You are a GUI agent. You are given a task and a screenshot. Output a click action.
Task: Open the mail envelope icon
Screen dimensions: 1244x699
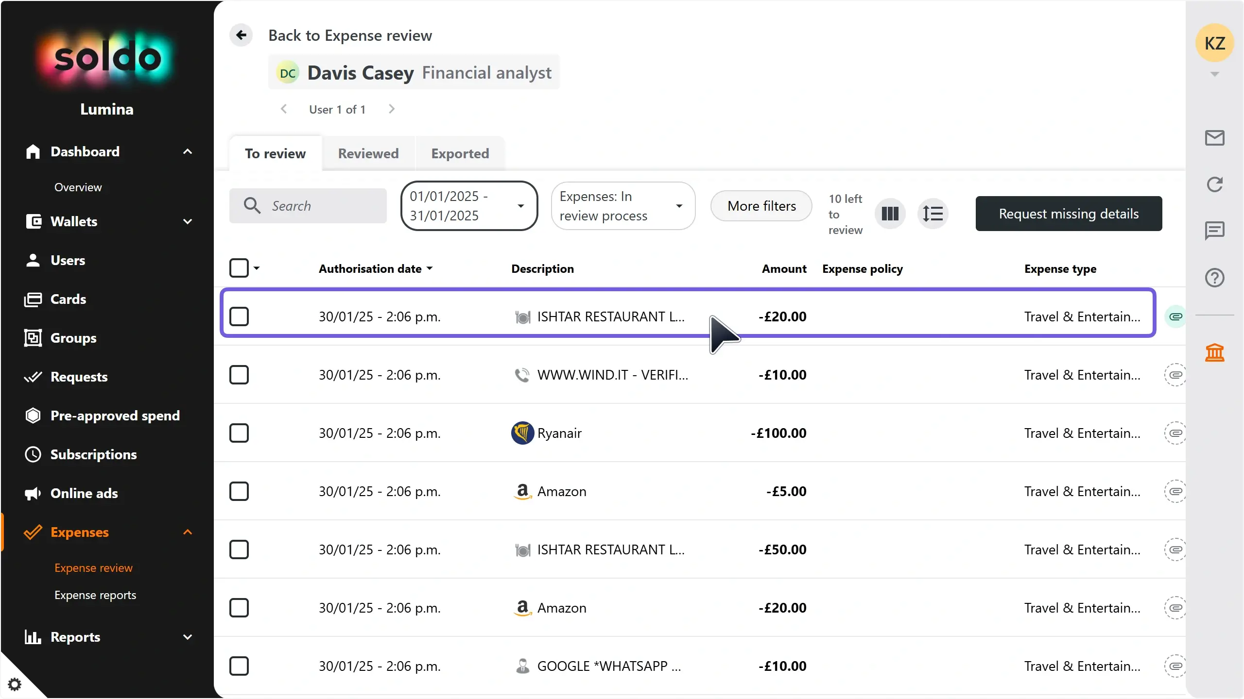(1214, 138)
